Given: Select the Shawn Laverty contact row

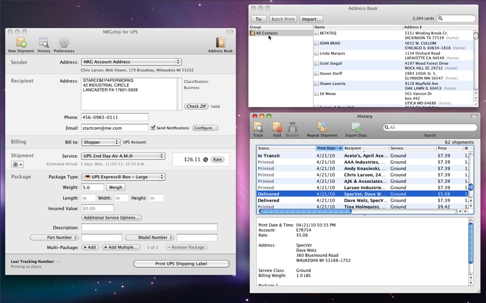Looking at the screenshot, I should coord(393,86).
